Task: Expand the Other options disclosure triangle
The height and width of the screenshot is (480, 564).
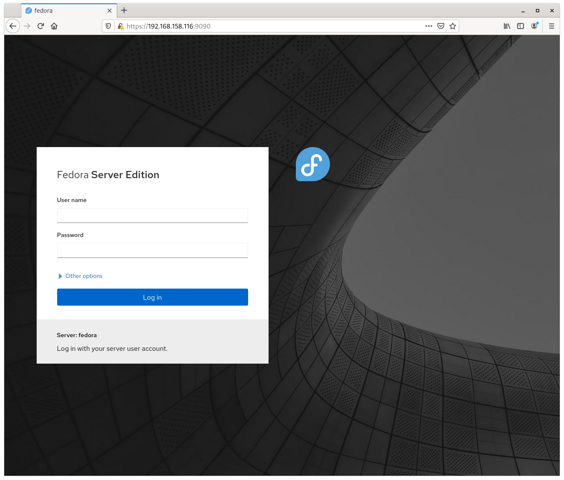Action: click(61, 276)
